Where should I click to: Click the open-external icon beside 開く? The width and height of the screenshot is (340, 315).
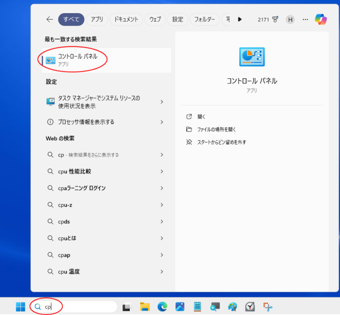pos(189,117)
